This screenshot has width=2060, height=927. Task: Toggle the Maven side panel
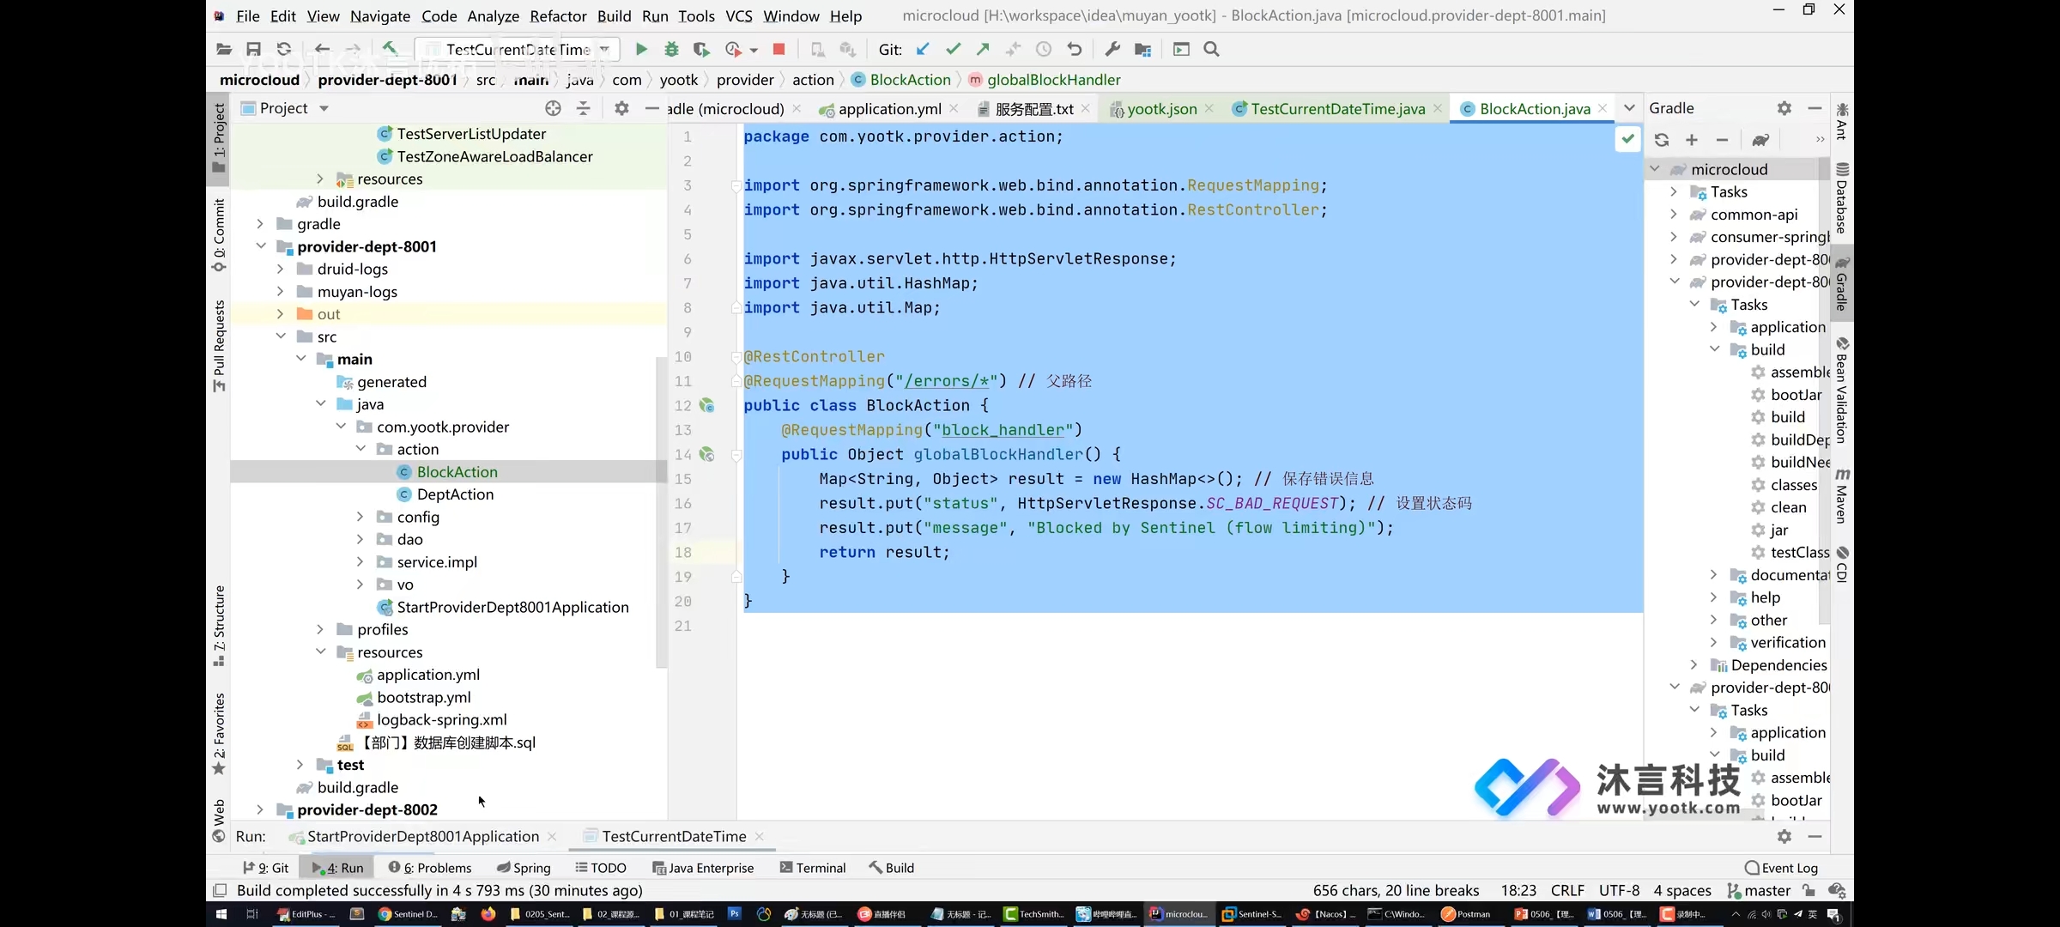point(1842,496)
